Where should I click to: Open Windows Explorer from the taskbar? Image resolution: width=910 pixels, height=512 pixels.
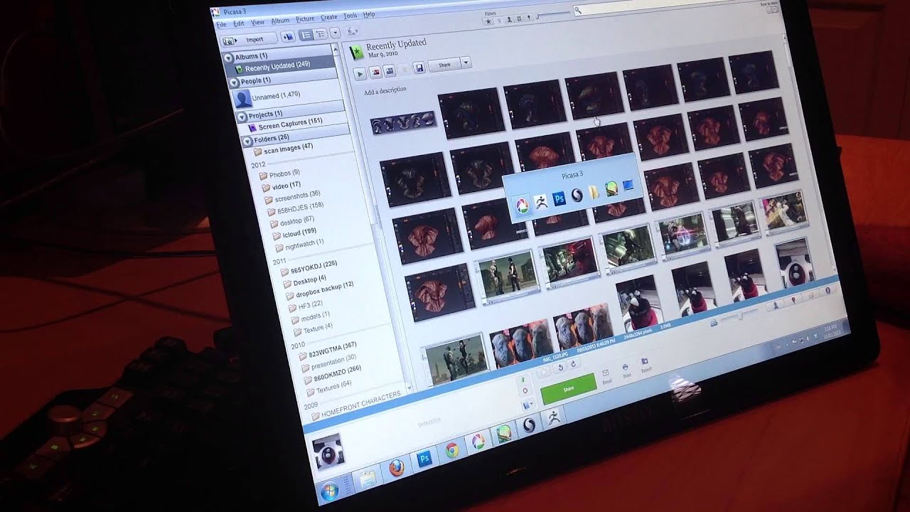(x=367, y=479)
